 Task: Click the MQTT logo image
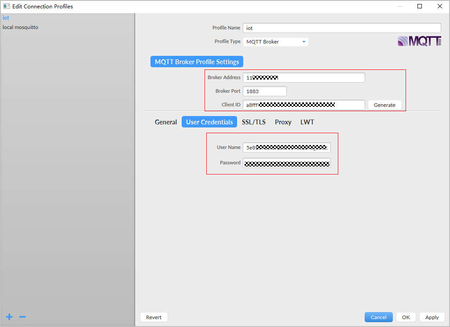click(x=419, y=41)
